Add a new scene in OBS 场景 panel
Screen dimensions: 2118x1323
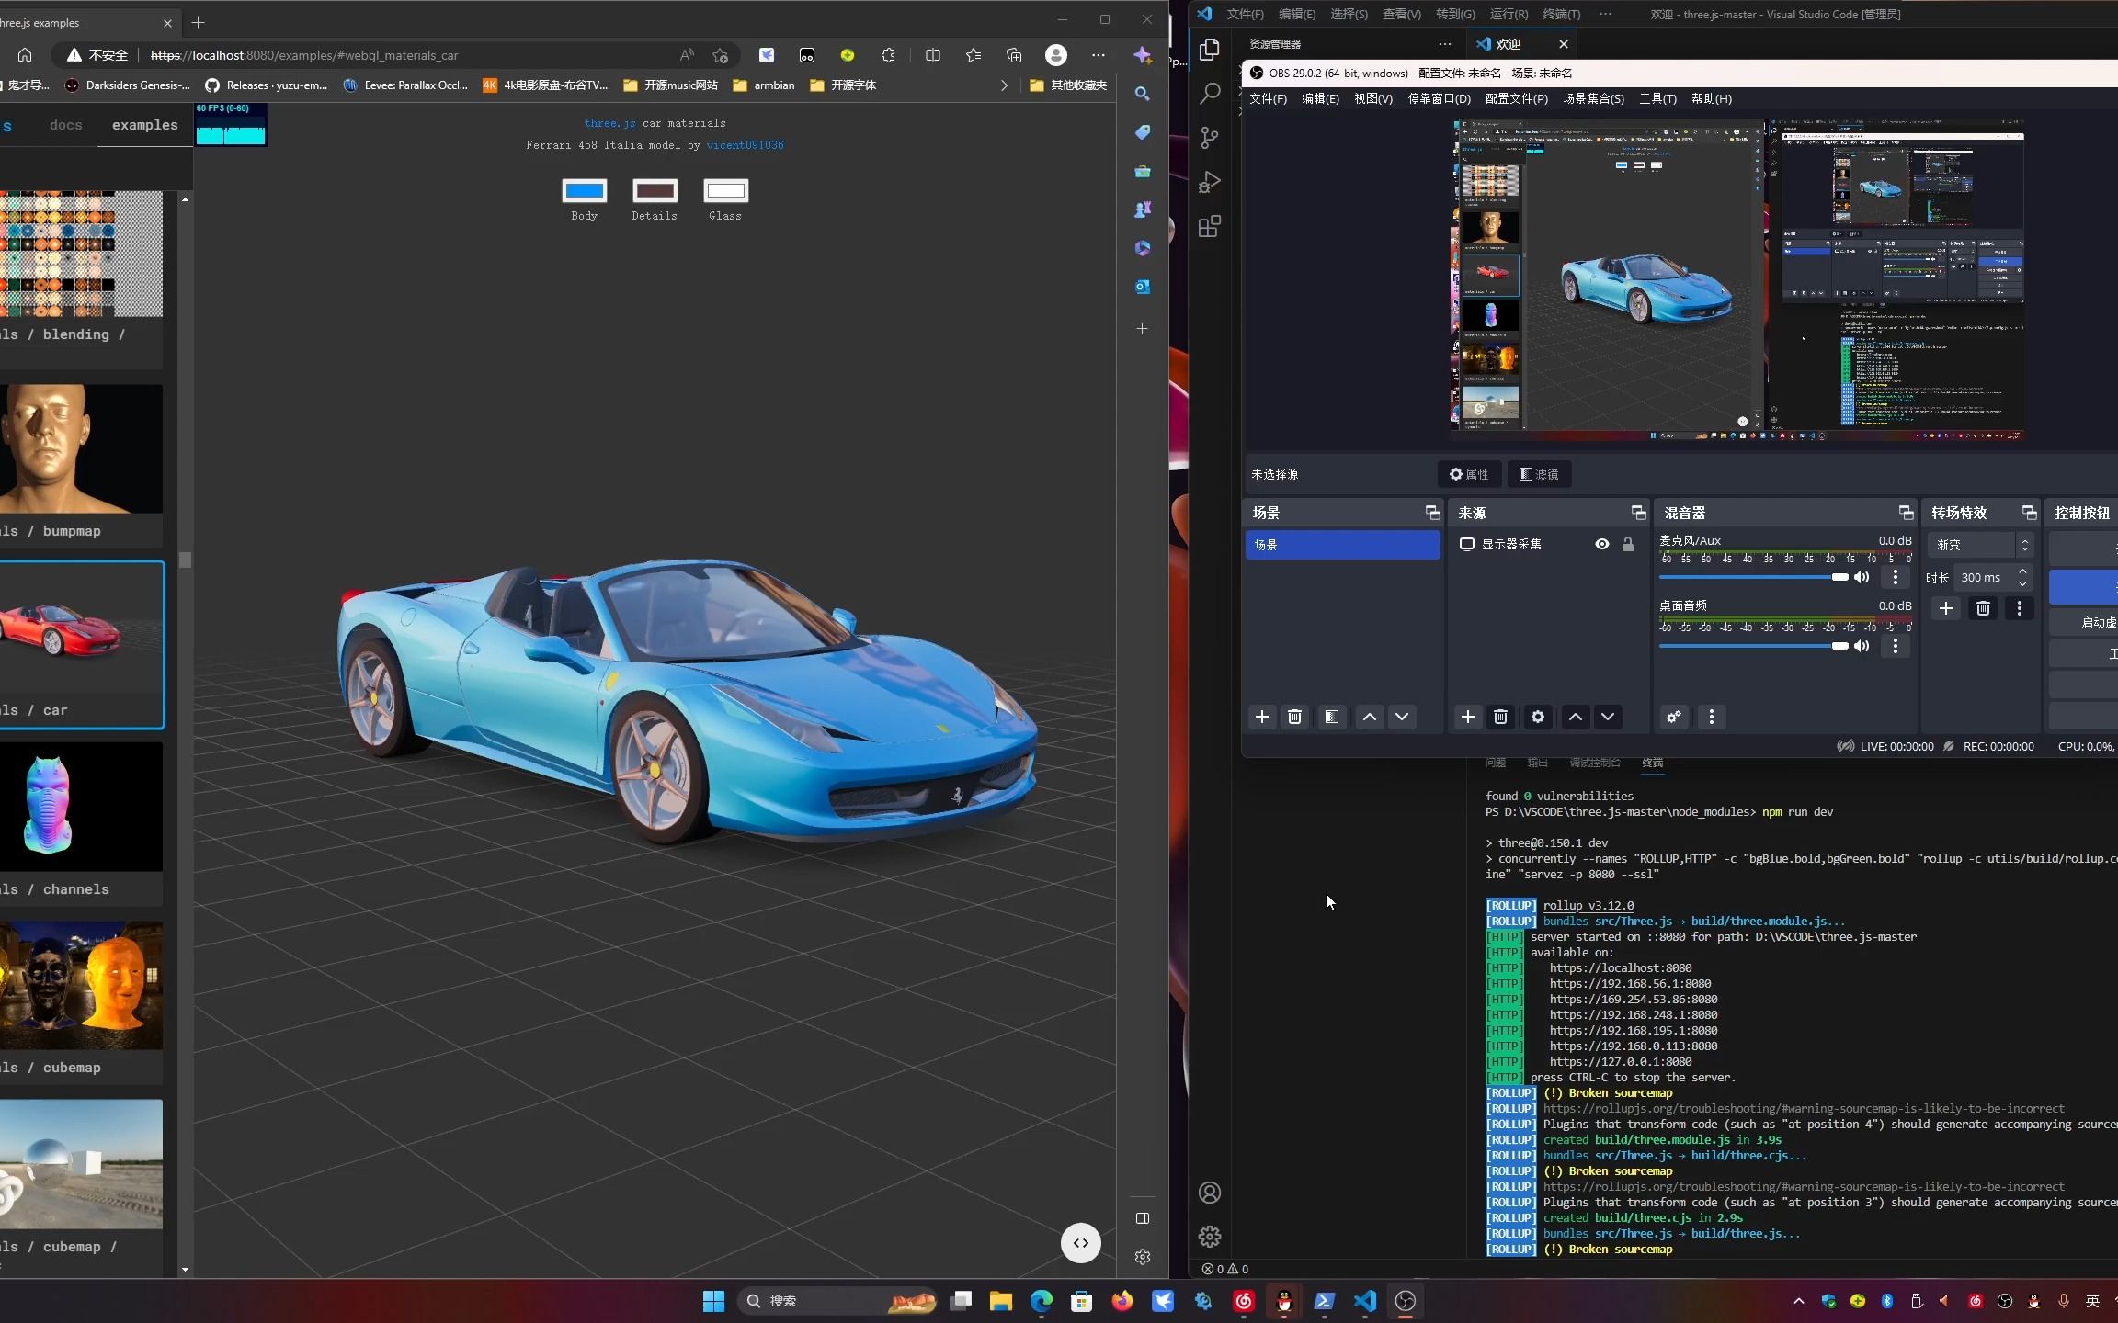click(1262, 717)
